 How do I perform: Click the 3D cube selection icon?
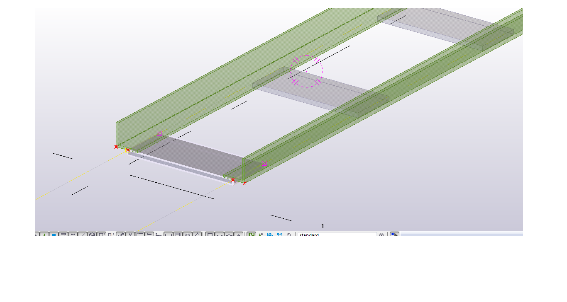tap(92, 235)
